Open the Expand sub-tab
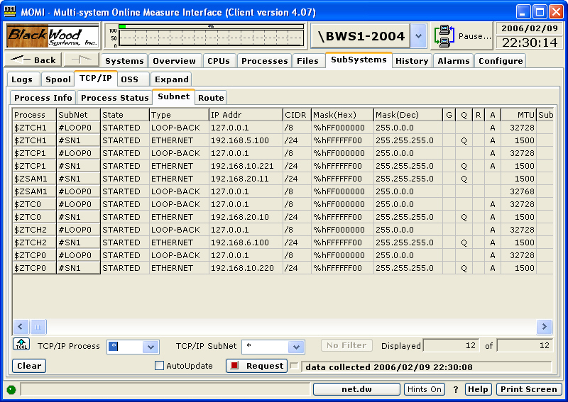The height and width of the screenshot is (402, 568). 172,79
